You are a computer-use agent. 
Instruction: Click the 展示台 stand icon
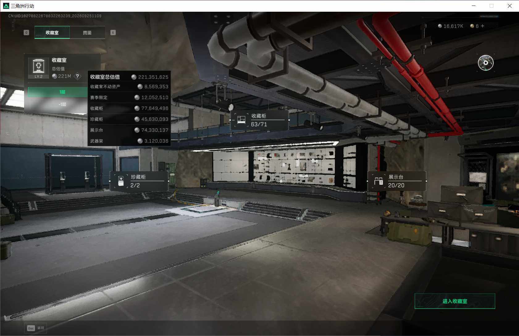pos(379,181)
